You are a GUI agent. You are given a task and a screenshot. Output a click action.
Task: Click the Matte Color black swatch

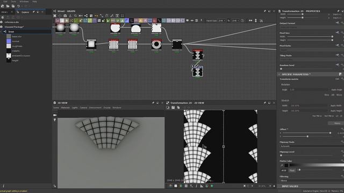(x=286, y=165)
